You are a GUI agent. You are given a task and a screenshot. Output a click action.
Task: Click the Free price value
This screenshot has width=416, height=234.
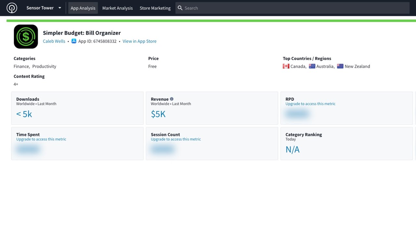tap(152, 66)
